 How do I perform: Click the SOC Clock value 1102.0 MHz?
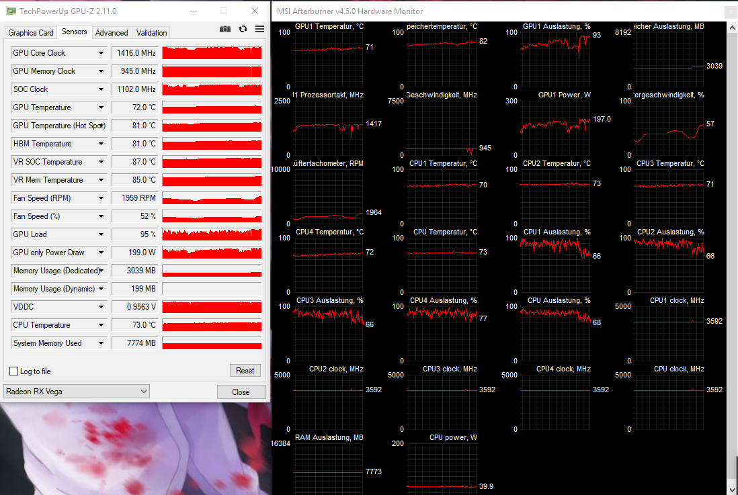point(135,89)
